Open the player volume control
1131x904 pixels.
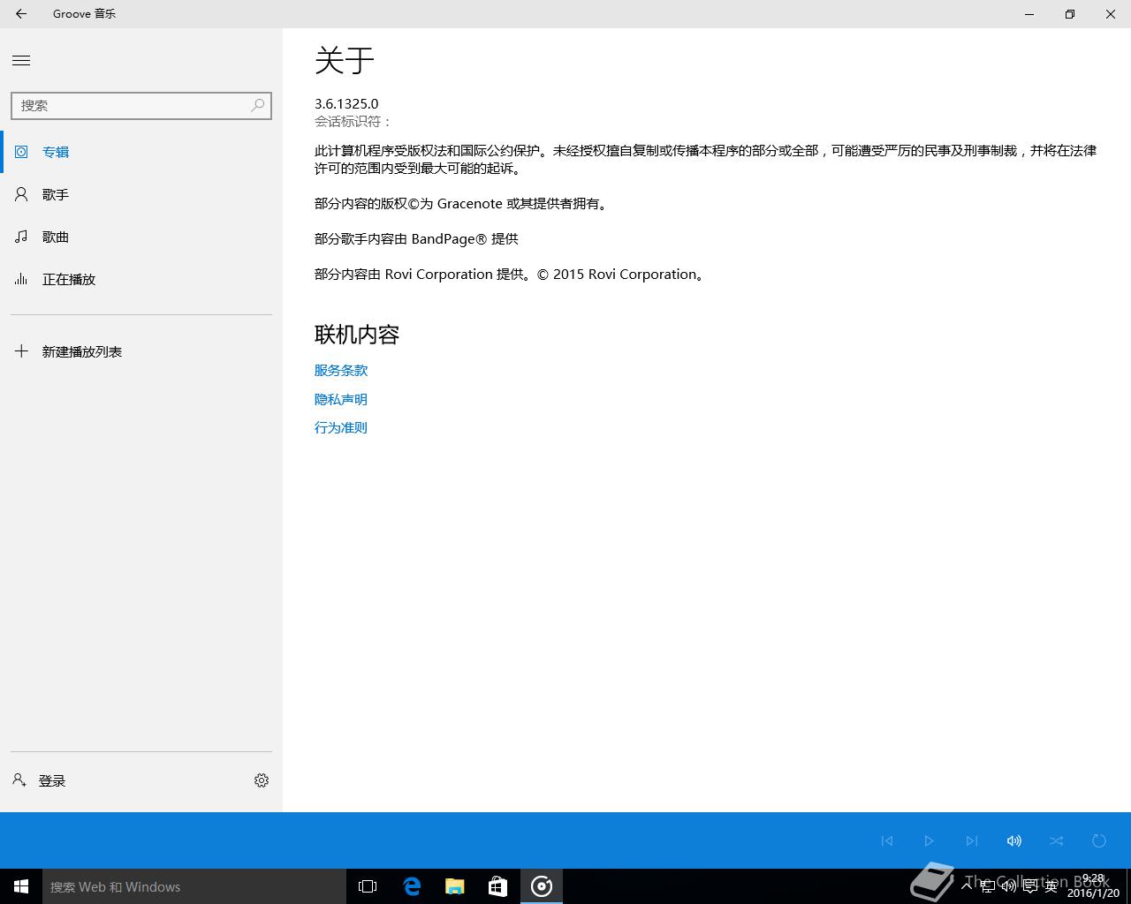[x=1013, y=840]
